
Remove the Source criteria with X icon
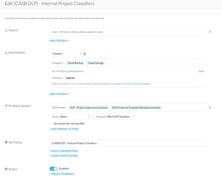[x=210, y=32]
